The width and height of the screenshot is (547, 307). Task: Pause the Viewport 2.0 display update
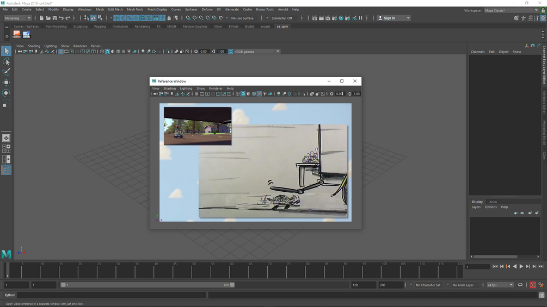click(361, 18)
